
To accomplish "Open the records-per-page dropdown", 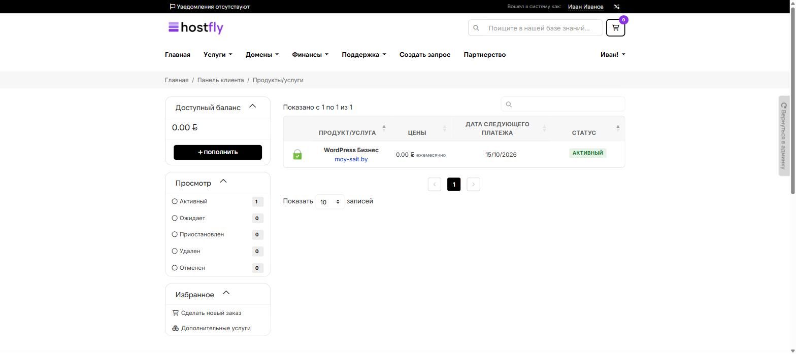I will (x=330, y=202).
